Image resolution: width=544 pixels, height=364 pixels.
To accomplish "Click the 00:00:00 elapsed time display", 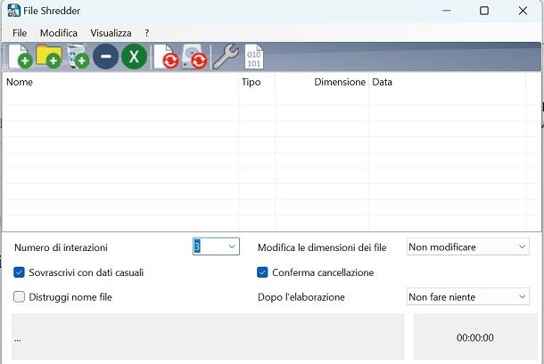I will coord(475,337).
